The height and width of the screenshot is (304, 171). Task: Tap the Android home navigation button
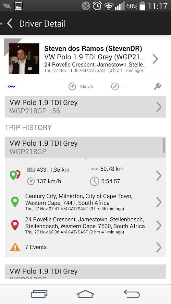tap(85, 294)
